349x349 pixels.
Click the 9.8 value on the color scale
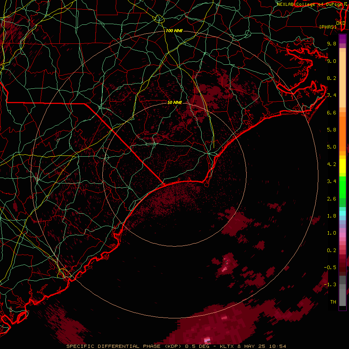(332, 43)
